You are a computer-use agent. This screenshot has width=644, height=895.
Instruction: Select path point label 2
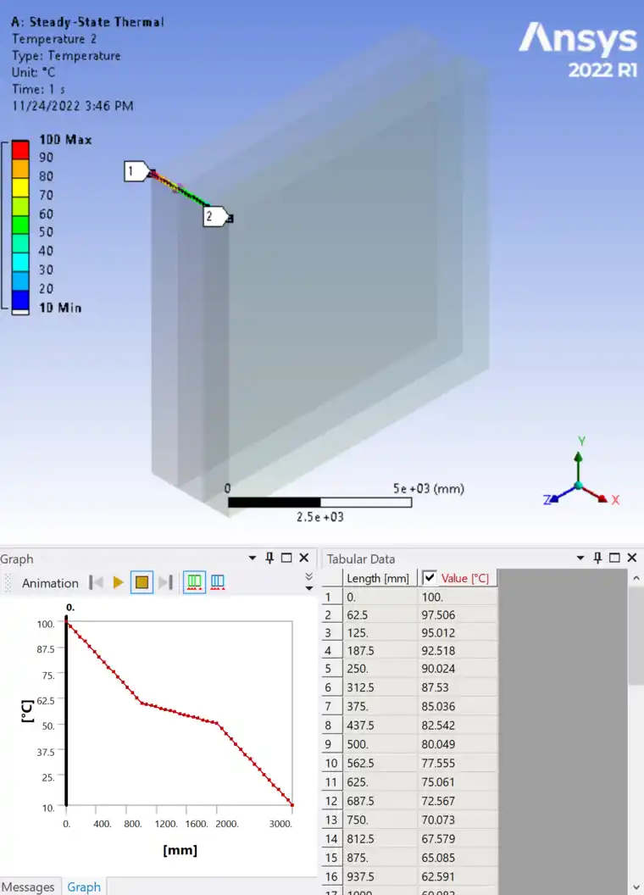214,216
